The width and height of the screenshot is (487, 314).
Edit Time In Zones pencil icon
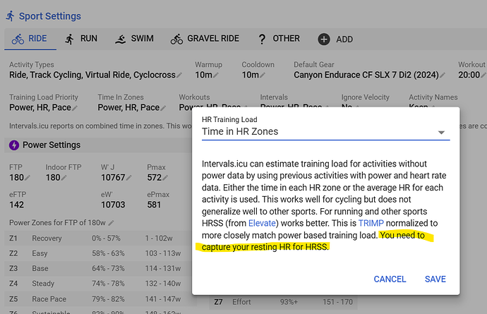pos(163,108)
